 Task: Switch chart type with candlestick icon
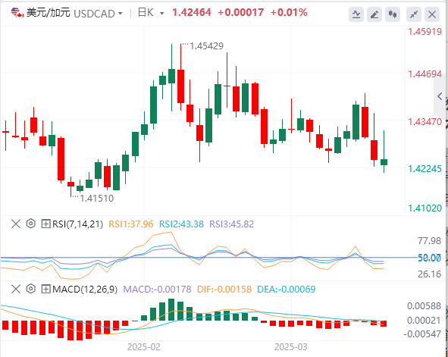coord(393,14)
